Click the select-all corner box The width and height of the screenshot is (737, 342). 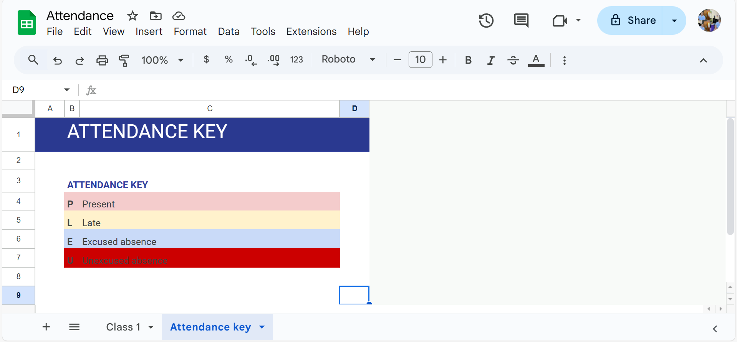(x=18, y=109)
